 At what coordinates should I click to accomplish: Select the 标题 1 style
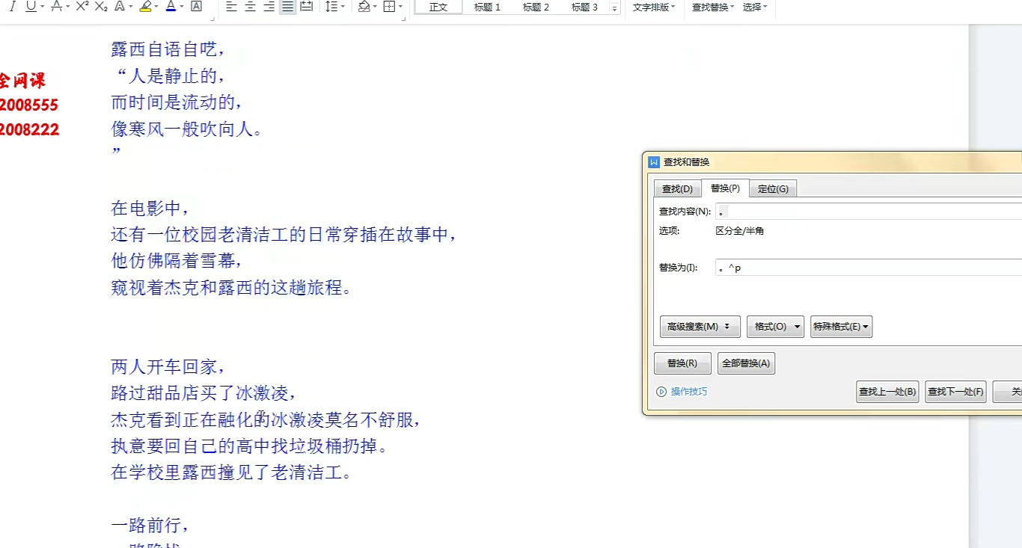[487, 7]
